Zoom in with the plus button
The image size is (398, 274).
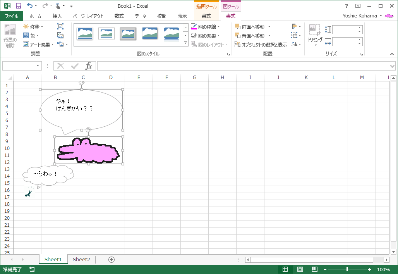370,269
